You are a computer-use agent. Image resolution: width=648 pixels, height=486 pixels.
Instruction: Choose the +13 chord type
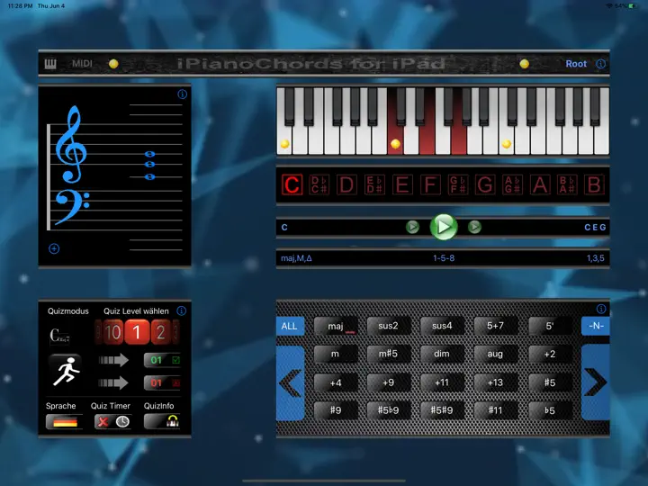496,382
